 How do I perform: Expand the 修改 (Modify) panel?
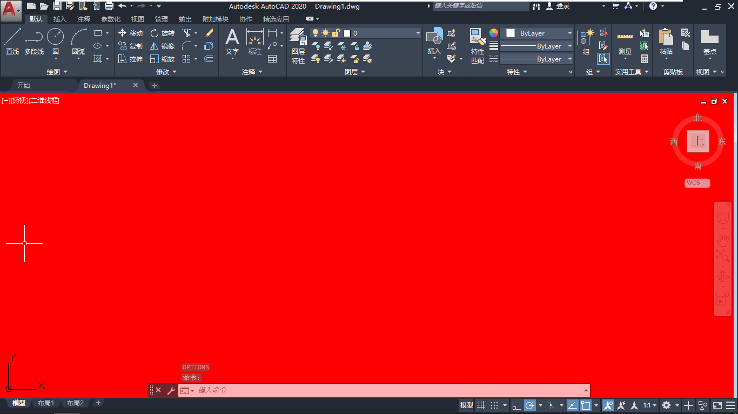click(x=166, y=72)
